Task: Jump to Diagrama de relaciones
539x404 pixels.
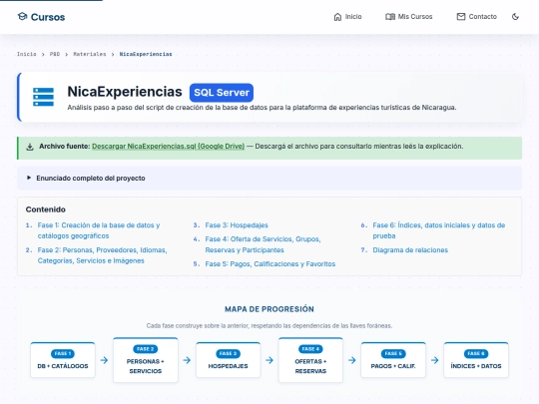Action: pyautogui.click(x=410, y=250)
